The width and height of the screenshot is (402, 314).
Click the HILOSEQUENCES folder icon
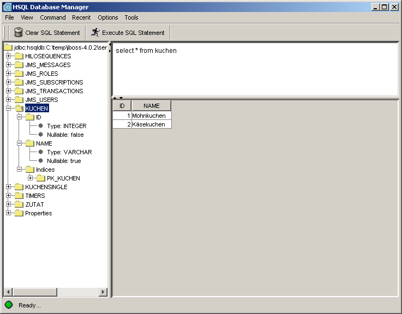(19, 56)
